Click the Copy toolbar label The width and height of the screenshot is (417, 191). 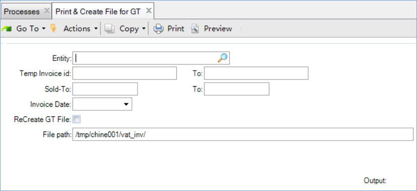tap(129, 29)
